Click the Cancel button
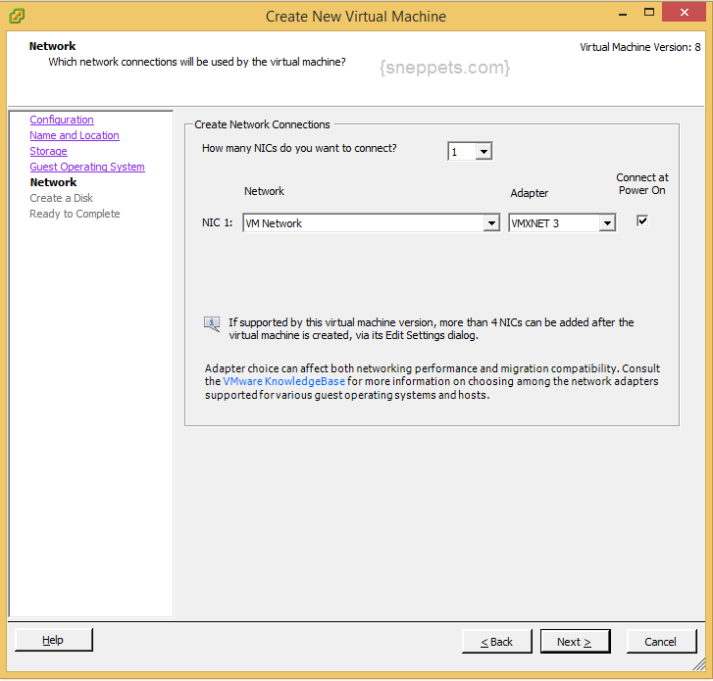 point(661,642)
